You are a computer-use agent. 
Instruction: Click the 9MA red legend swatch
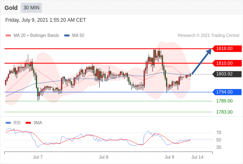tap(28, 123)
